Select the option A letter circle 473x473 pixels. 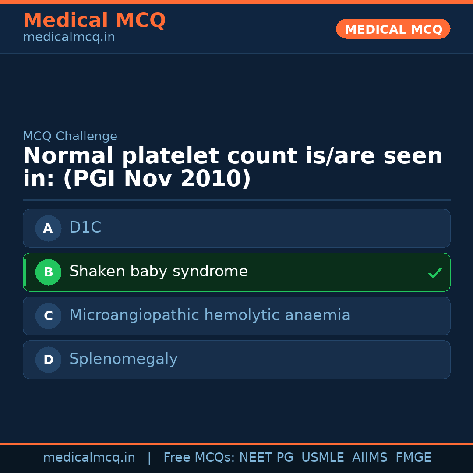(x=48, y=228)
